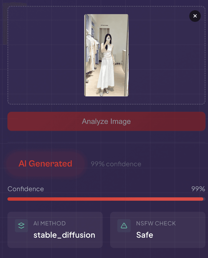Click the warning triangle icon in the NSFW CHECK card
The width and height of the screenshot is (208, 258).
[x=124, y=226]
